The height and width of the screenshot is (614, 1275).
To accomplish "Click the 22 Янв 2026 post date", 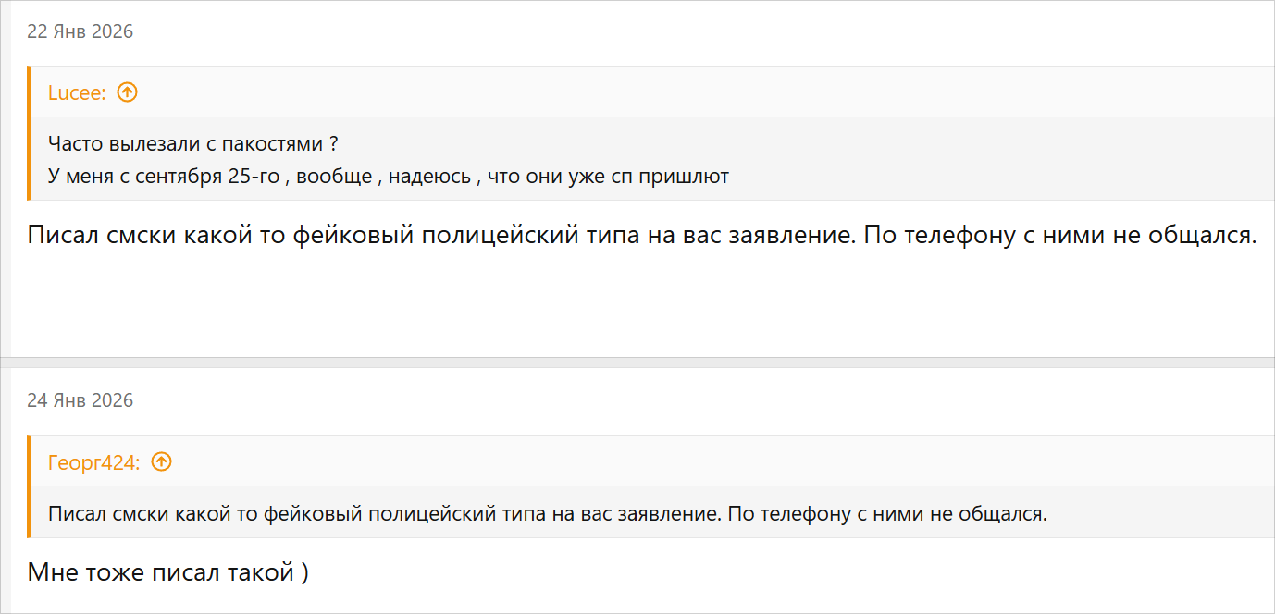I will tap(80, 31).
